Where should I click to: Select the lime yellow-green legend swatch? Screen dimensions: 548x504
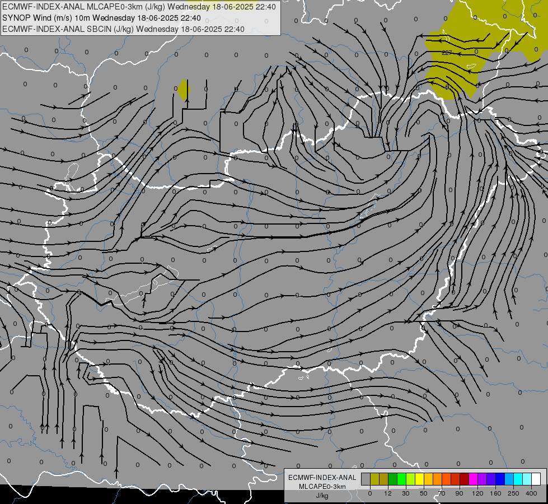tap(411, 479)
